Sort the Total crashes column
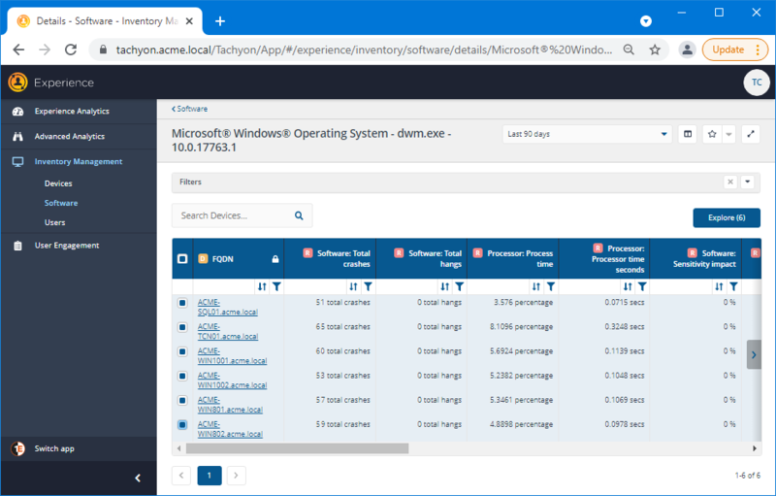Screen dimensions: 776x496 (353, 286)
